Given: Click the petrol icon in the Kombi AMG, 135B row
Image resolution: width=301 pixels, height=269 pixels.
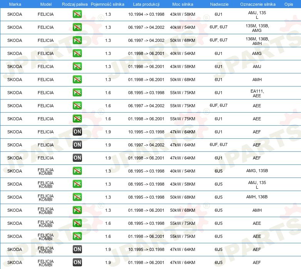Looking at the screenshot, I should pos(77,171).
